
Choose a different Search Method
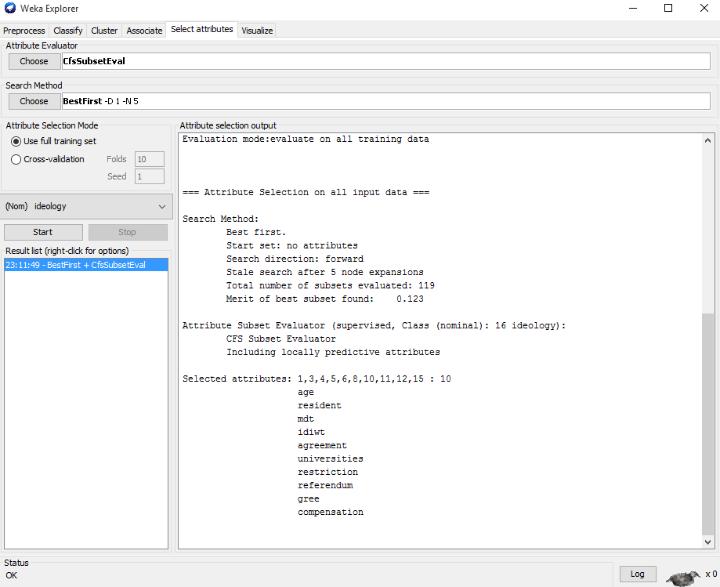[x=34, y=101]
